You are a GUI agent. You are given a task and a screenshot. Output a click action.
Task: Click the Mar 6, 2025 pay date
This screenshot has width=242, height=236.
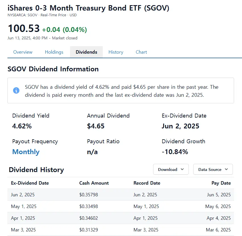[218, 230]
